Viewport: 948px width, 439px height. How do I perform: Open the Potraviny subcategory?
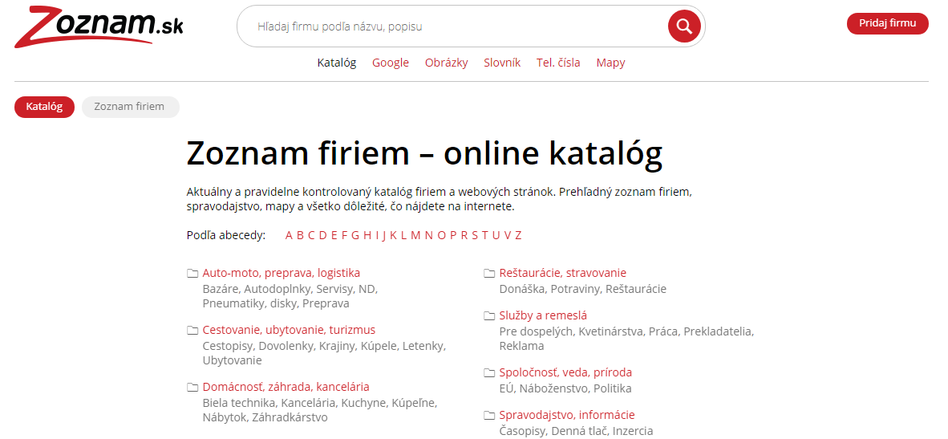(x=574, y=289)
